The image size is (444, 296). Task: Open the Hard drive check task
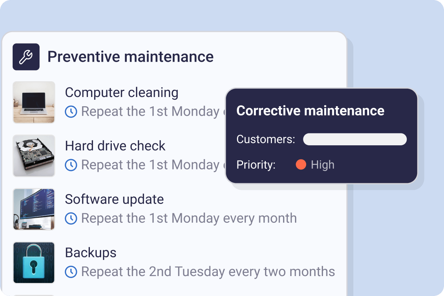pos(115,146)
